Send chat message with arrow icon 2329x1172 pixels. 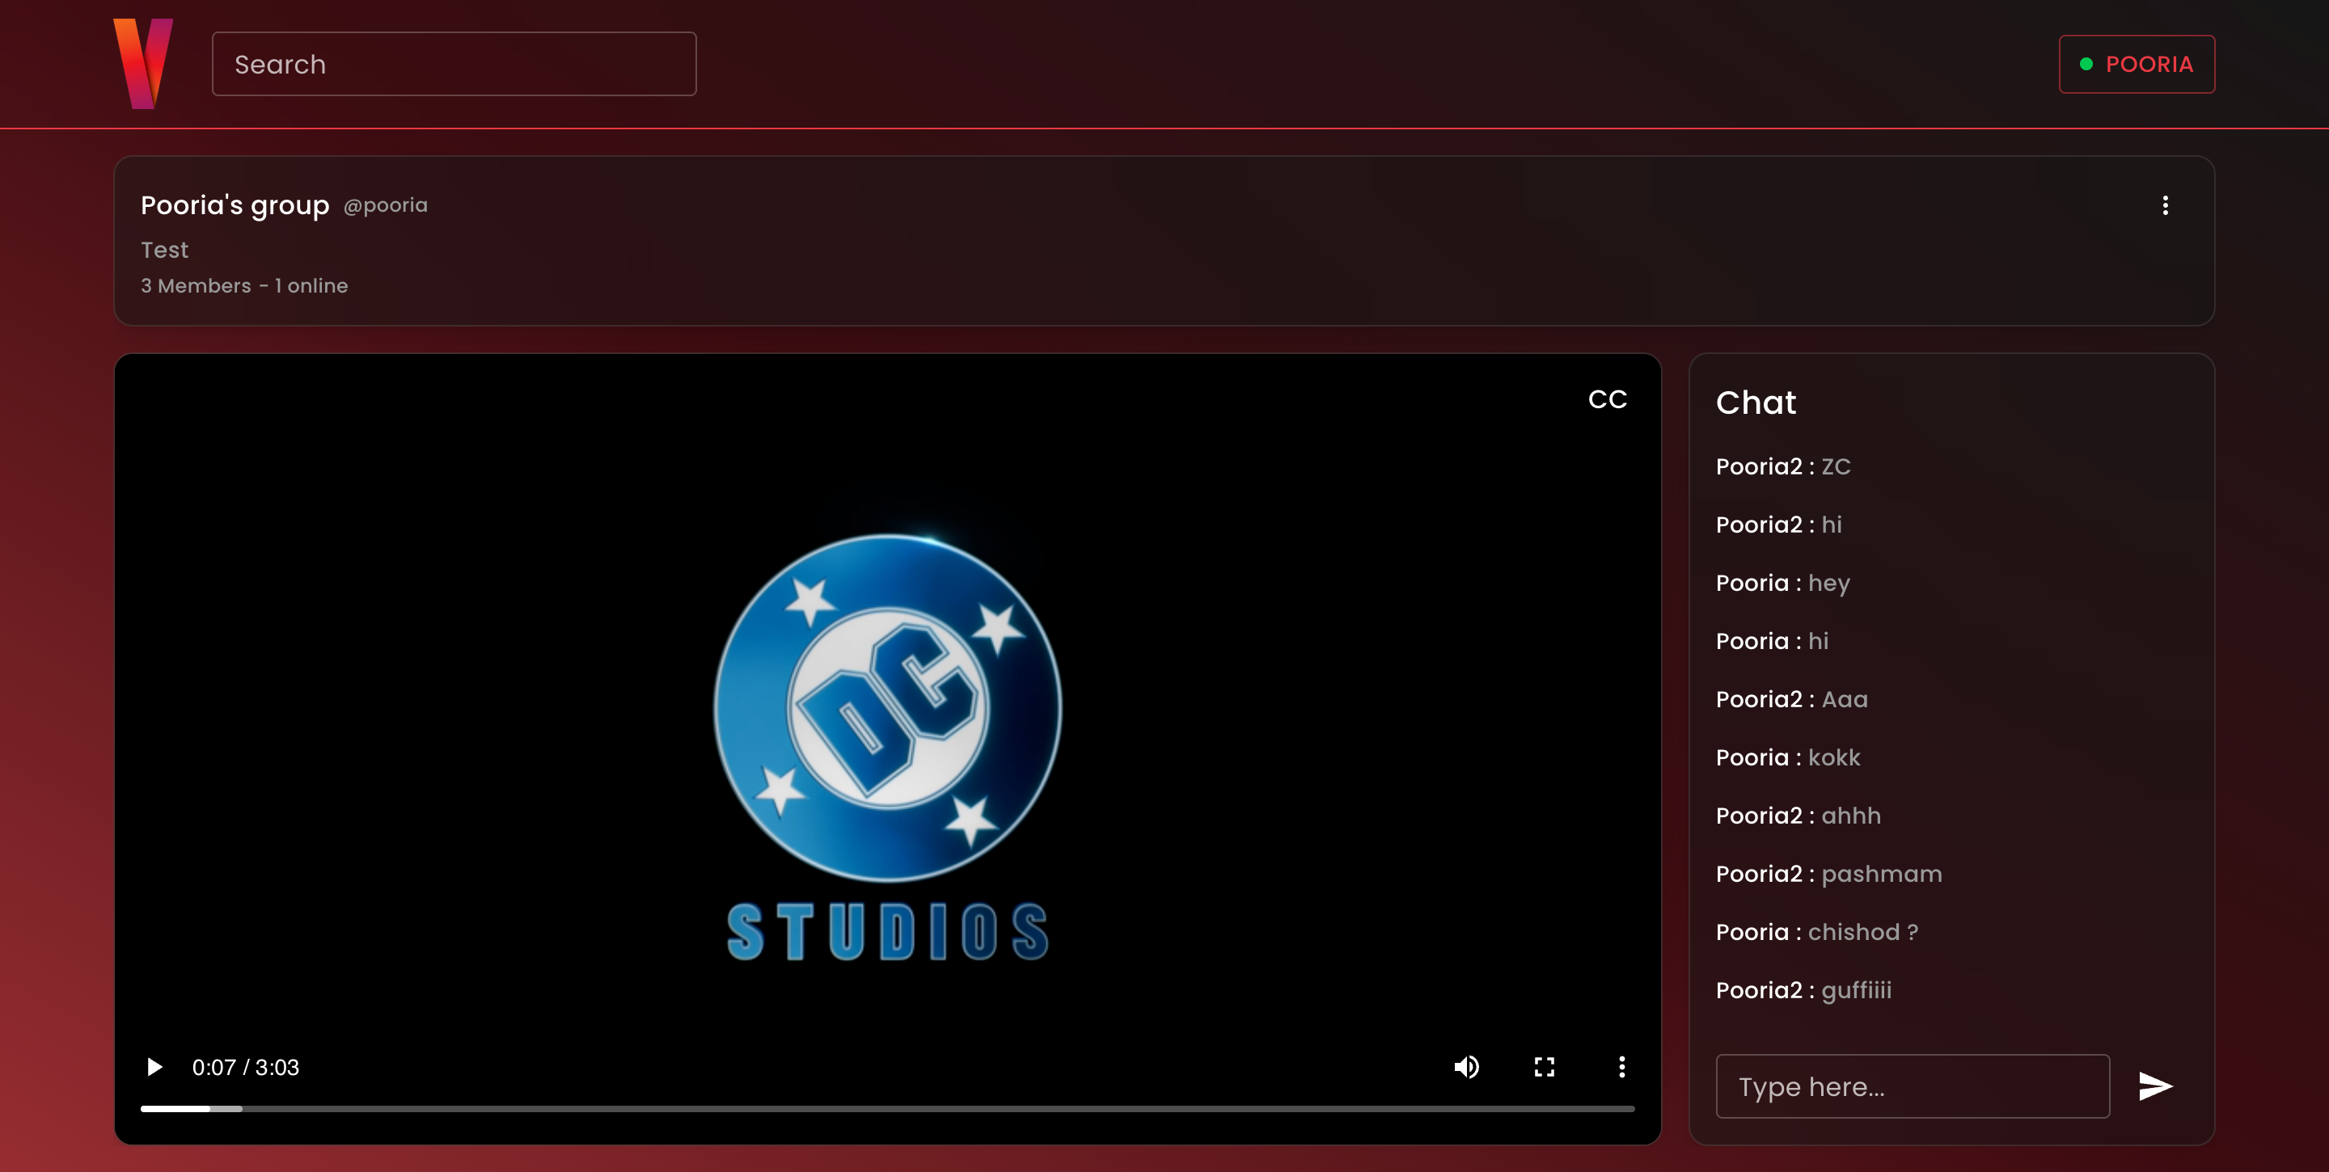tap(2154, 1086)
